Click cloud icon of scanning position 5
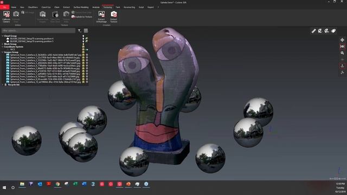Screen dimensions: 347x195 [8, 41]
